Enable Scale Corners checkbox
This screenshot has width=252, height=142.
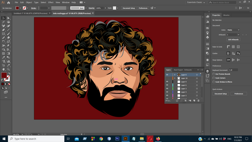pyautogui.click(x=213, y=78)
